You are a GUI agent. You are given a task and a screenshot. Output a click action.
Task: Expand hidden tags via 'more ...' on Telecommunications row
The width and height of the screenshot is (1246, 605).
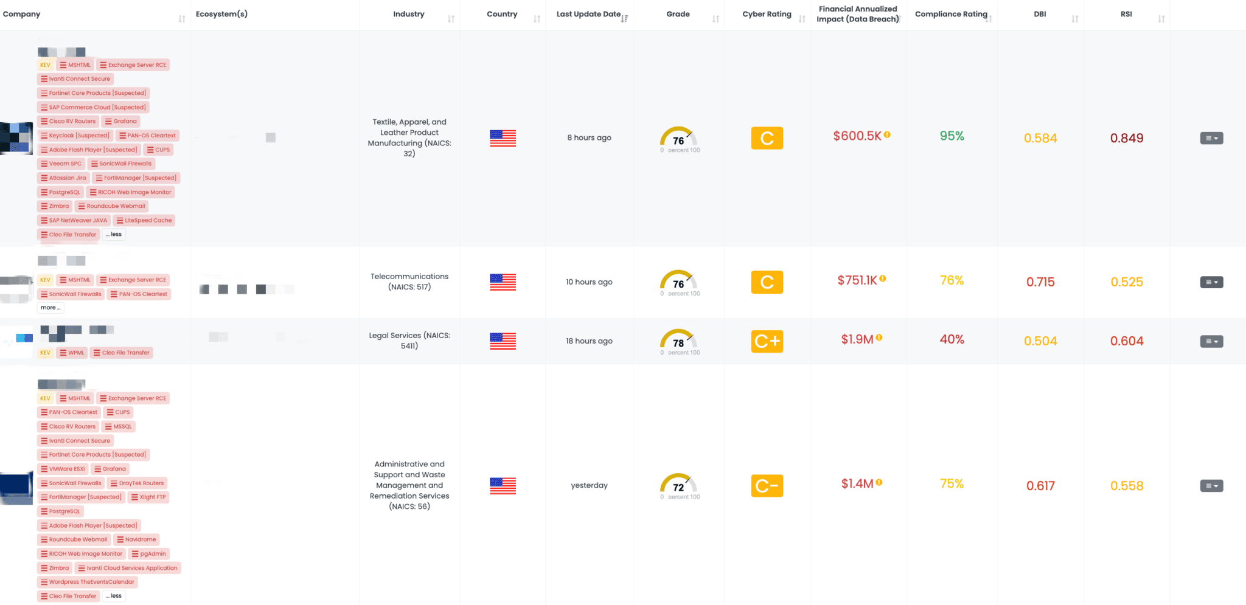point(50,307)
